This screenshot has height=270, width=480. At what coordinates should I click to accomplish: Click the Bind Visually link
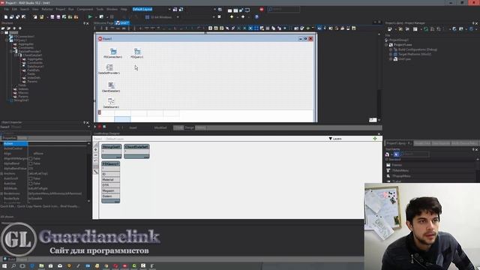pyautogui.click(x=69, y=206)
